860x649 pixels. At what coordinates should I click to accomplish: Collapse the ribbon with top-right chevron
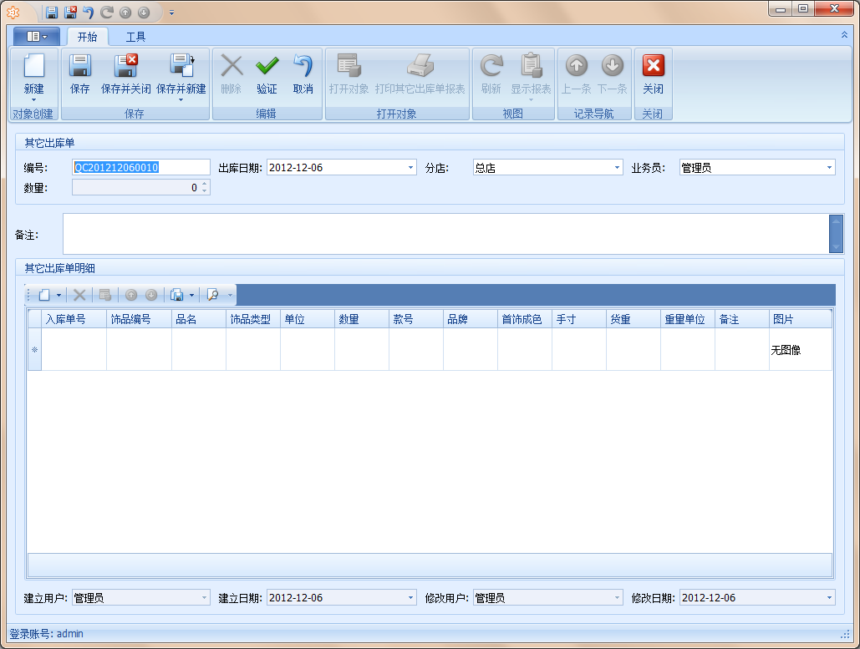(845, 34)
